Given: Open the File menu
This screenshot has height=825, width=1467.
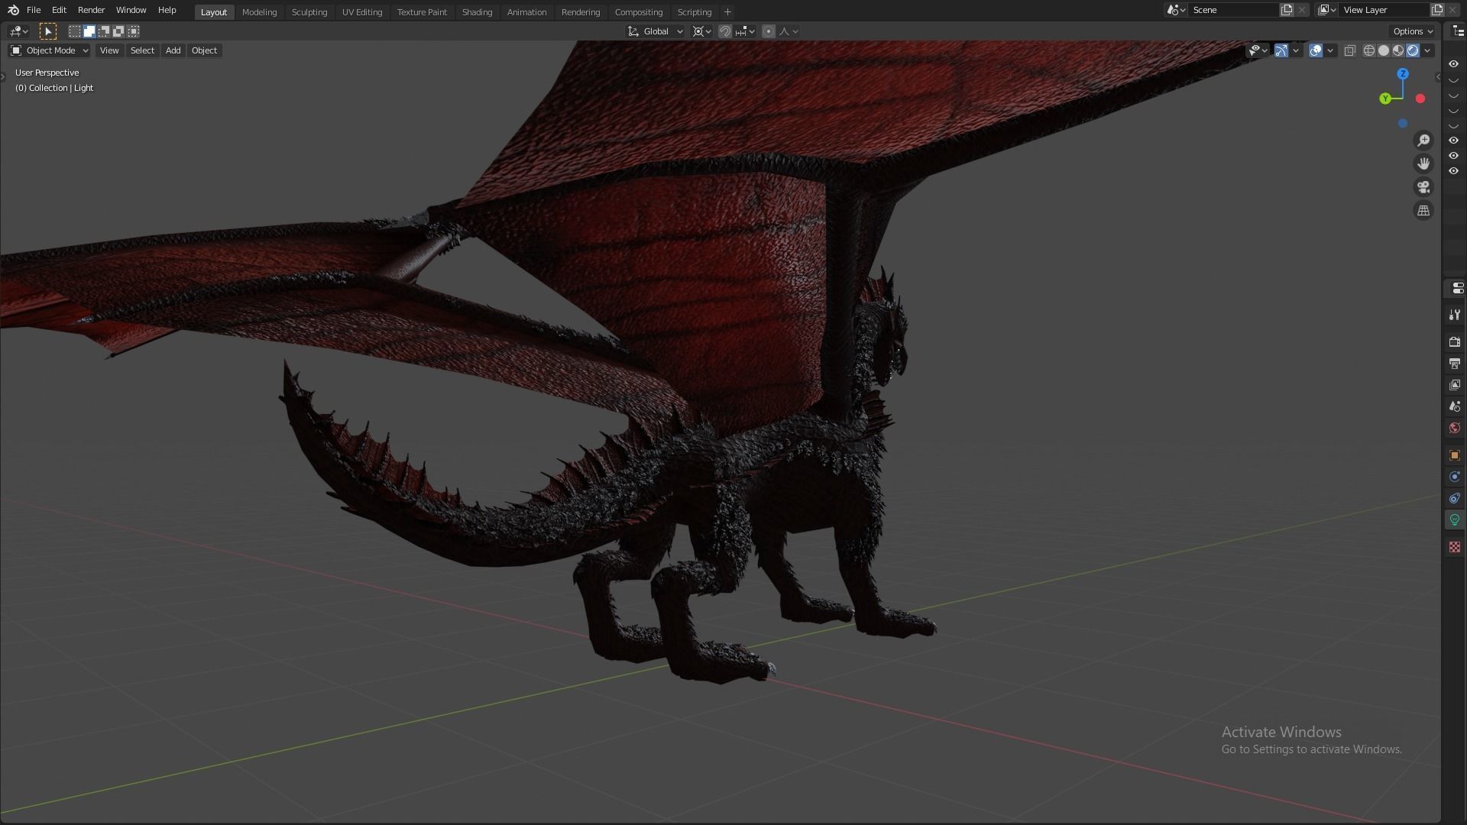Looking at the screenshot, I should click(34, 10).
